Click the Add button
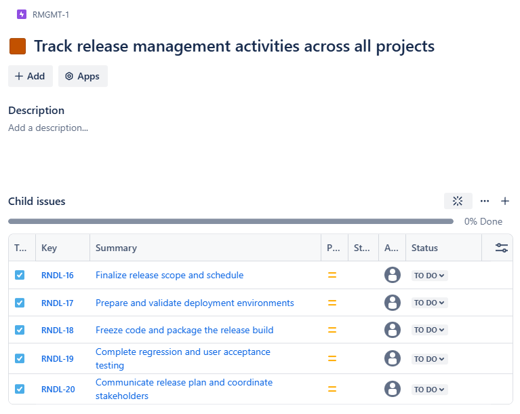The width and height of the screenshot is (520, 414). coord(30,76)
